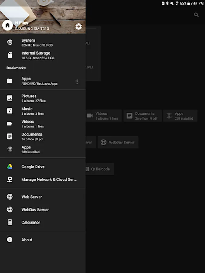Tap the grid icon on background Apps card
205x273 pixels.
point(169,116)
